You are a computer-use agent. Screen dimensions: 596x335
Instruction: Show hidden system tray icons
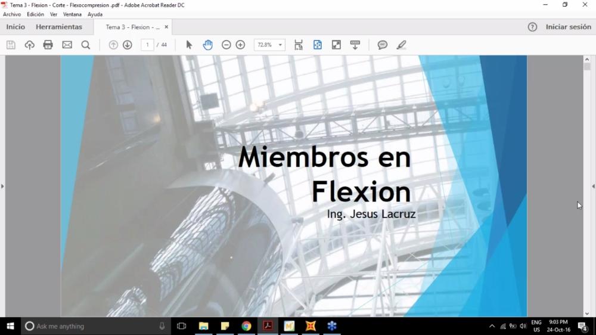[x=492, y=326]
